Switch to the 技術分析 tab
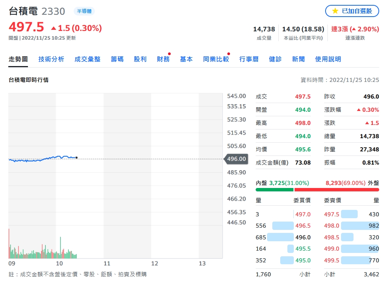Screen dimensions: 389x285 [x=51, y=59]
